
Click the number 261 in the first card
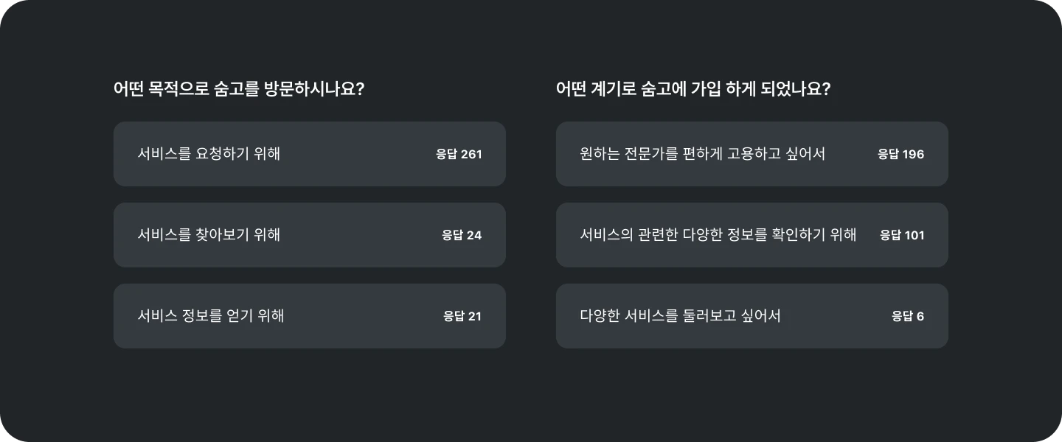(x=471, y=154)
